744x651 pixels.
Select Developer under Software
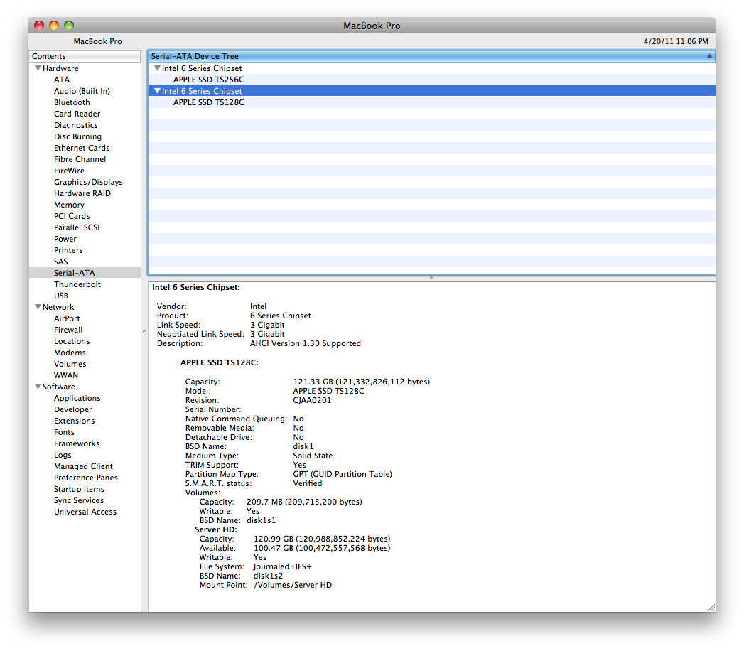click(72, 409)
